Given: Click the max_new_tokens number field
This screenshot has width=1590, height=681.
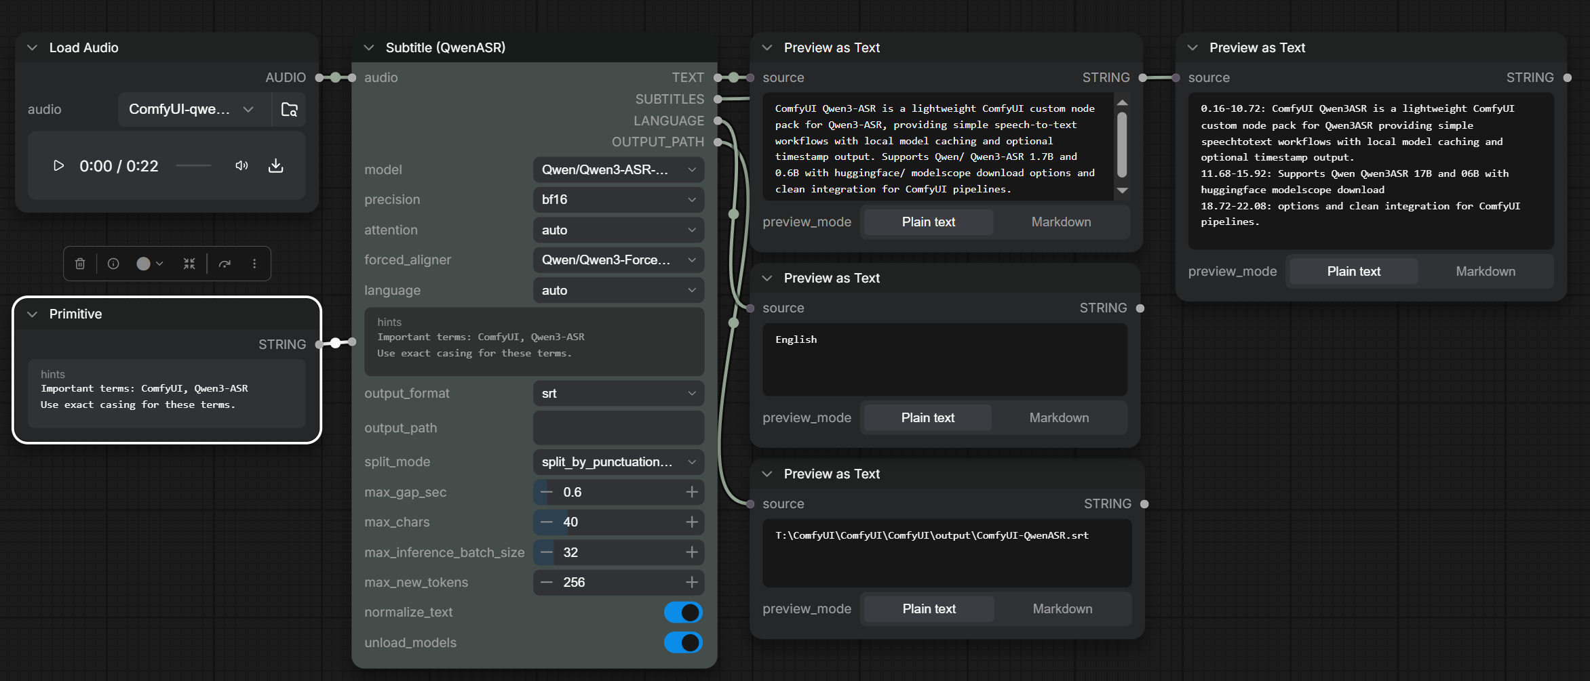Looking at the screenshot, I should coord(619,583).
